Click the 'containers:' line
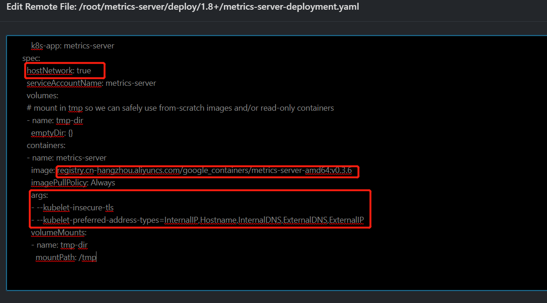547x303 pixels. pyautogui.click(x=46, y=145)
